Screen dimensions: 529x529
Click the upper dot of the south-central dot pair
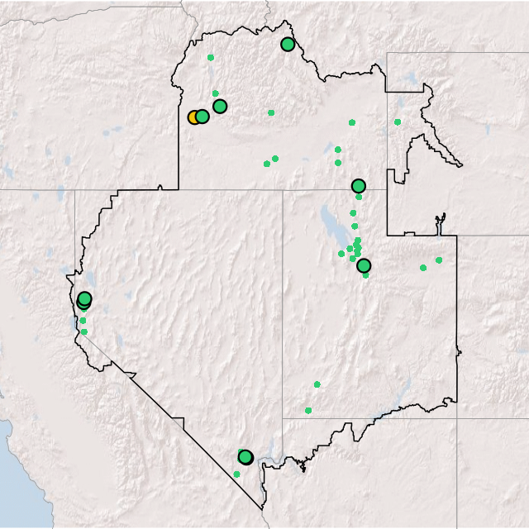[317, 384]
